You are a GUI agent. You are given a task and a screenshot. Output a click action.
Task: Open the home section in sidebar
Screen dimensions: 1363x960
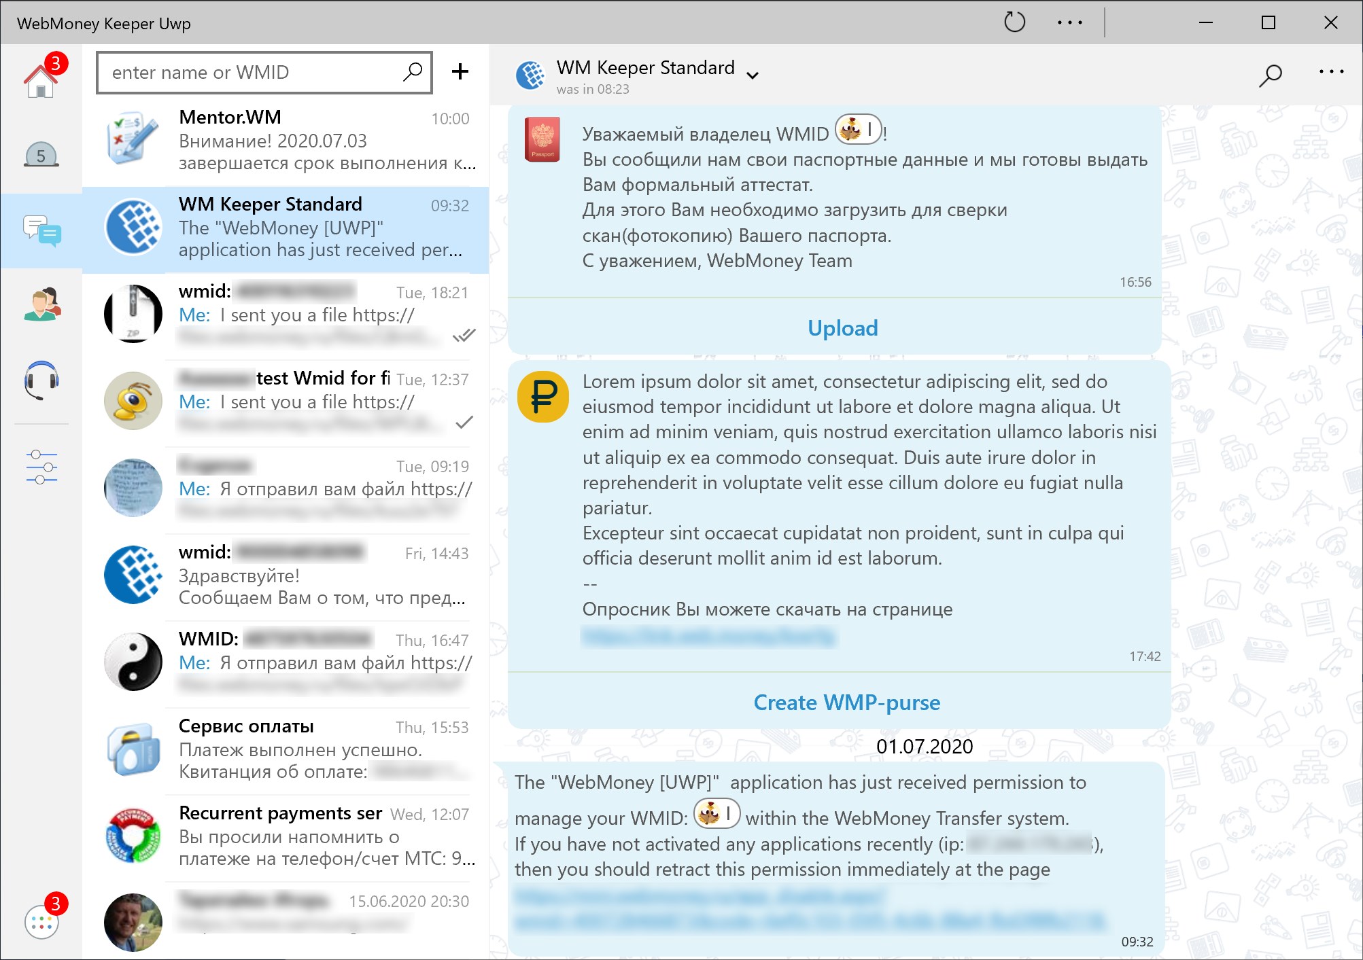coord(41,80)
